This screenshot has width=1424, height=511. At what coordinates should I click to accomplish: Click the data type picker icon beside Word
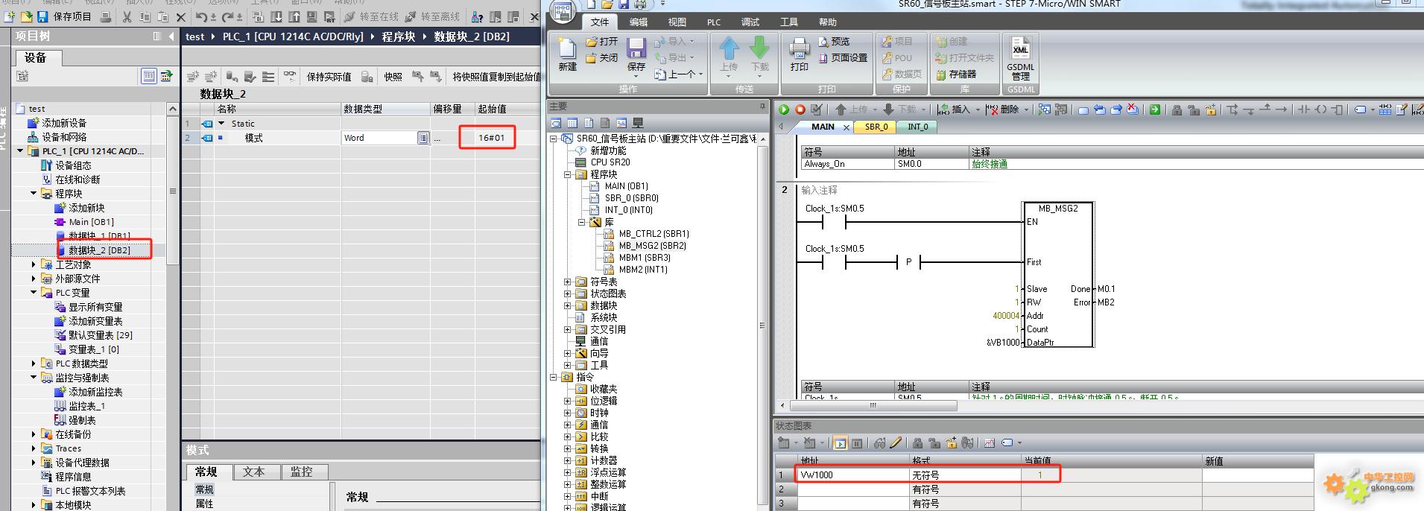423,138
